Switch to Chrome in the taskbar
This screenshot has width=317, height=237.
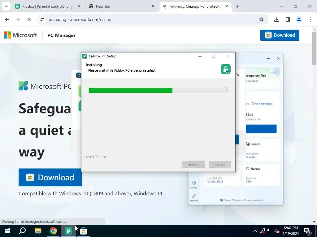click(53, 231)
